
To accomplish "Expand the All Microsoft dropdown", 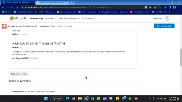I will click(88, 18).
